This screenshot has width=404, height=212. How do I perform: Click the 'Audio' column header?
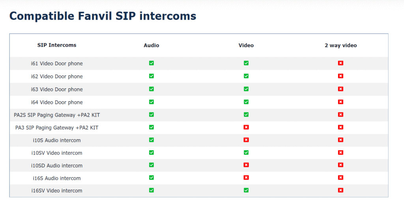click(151, 45)
